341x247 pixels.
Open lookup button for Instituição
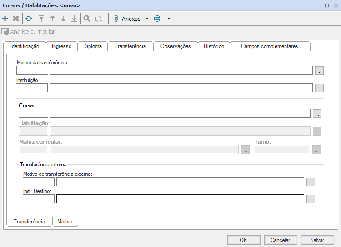pyautogui.click(x=319, y=88)
